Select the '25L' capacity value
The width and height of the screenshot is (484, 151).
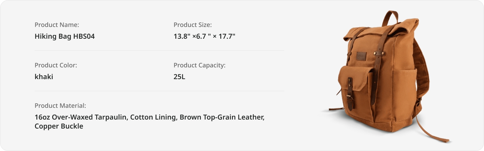[x=179, y=77]
